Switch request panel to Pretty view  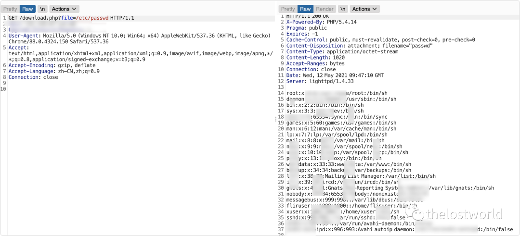[x=10, y=9]
